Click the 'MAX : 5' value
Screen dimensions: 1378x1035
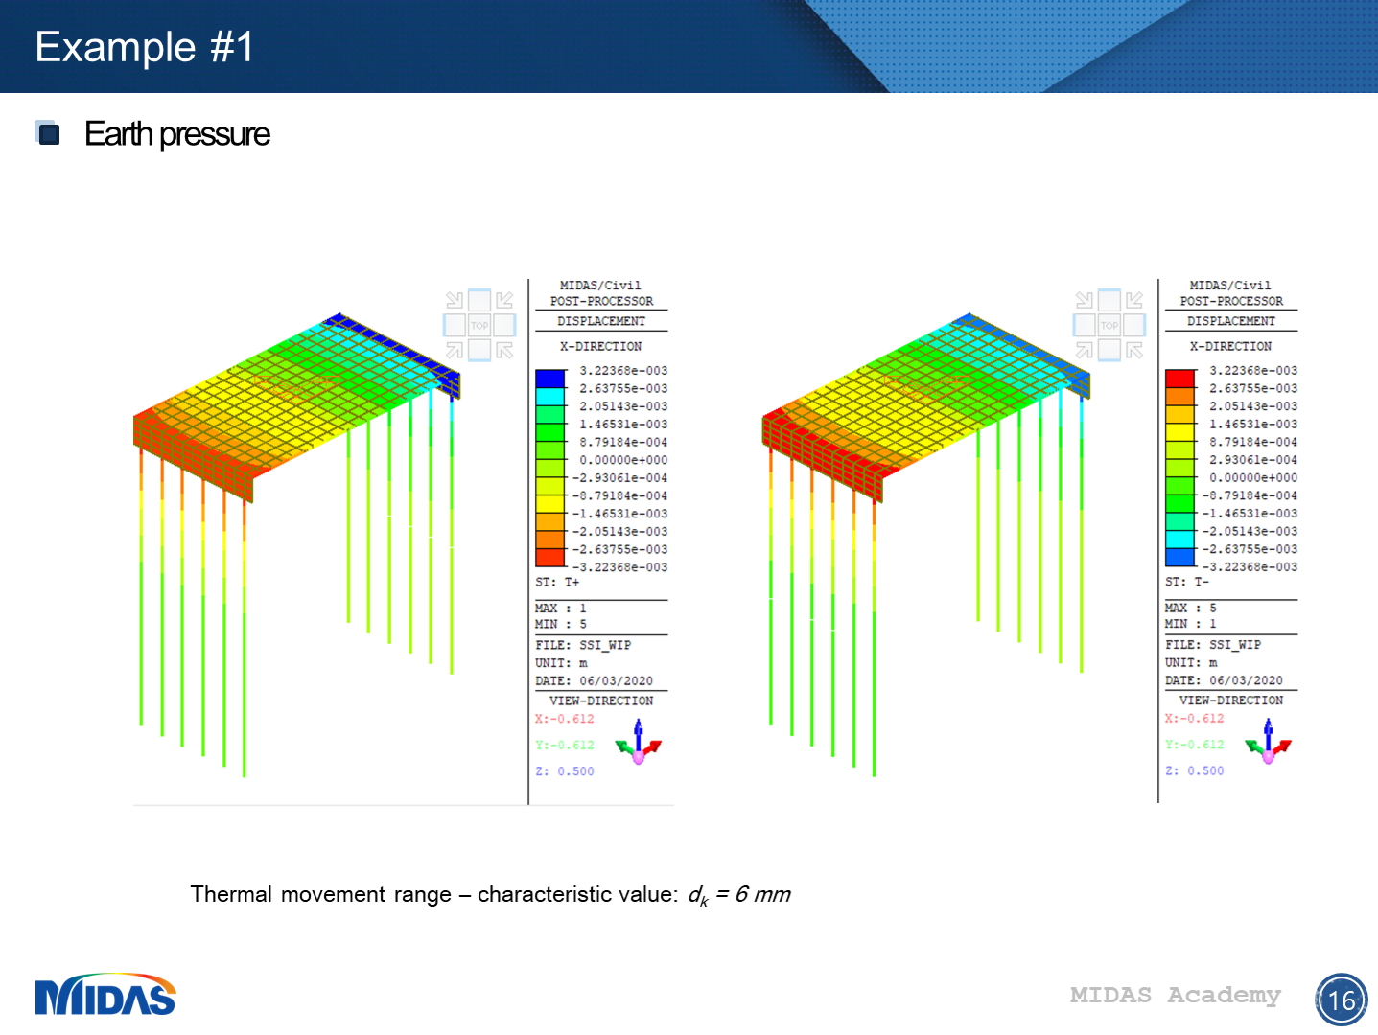point(1191,609)
